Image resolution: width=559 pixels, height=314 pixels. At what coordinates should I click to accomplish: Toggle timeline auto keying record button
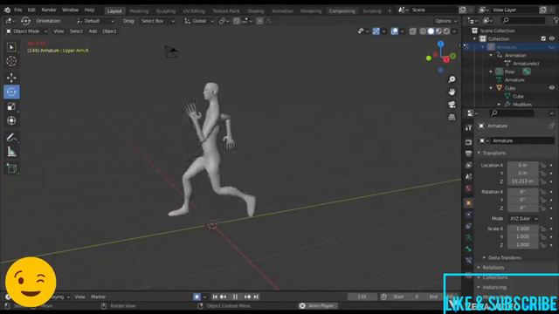[x=197, y=297]
